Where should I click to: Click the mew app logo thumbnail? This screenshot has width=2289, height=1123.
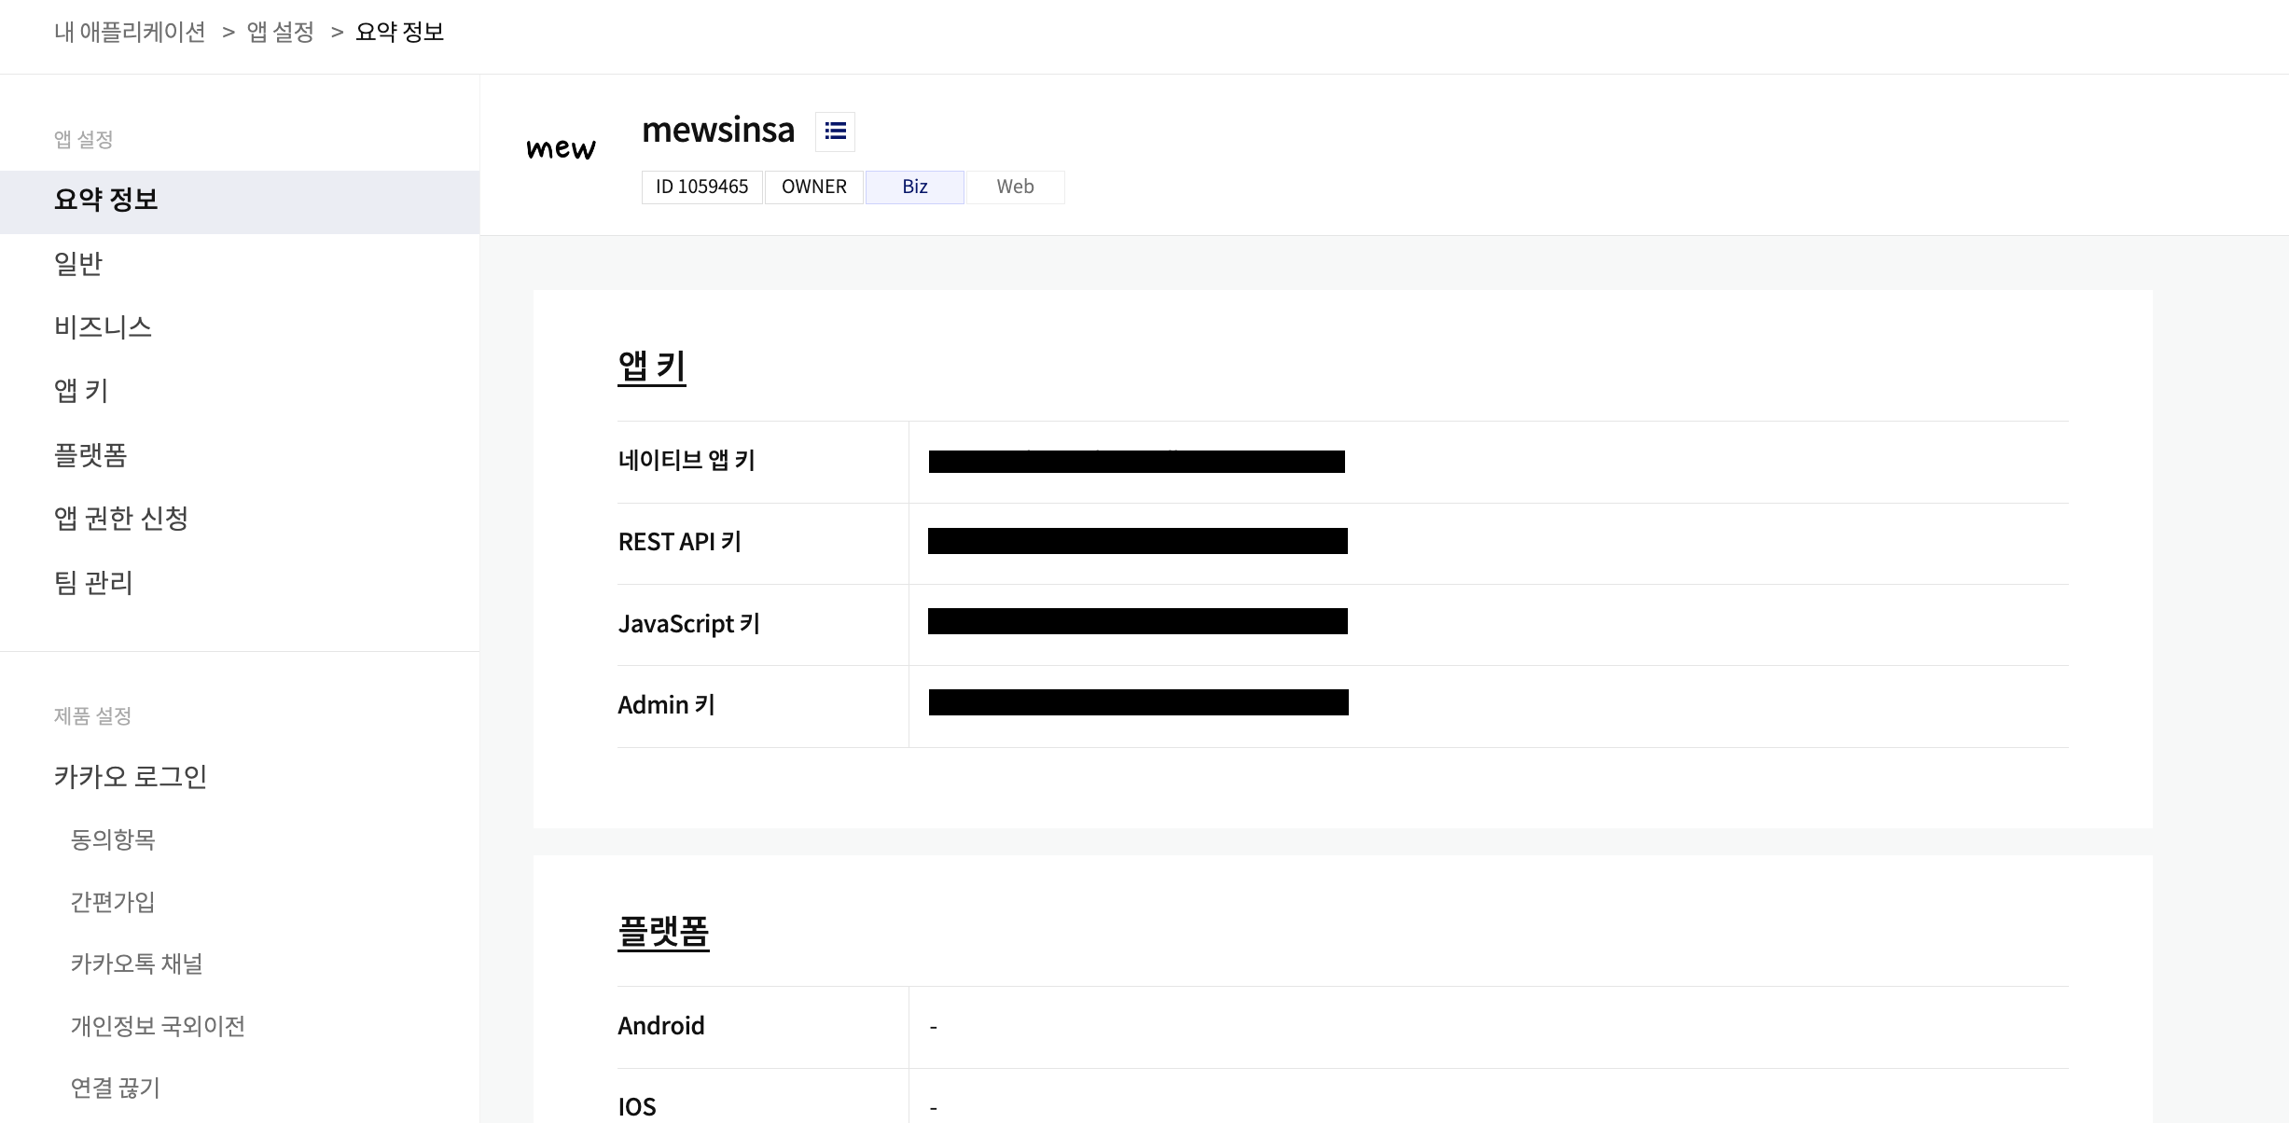(561, 148)
